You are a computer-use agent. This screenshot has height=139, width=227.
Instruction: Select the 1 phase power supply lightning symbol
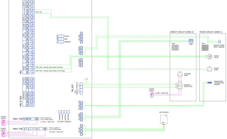pyautogui.click(x=3, y=123)
